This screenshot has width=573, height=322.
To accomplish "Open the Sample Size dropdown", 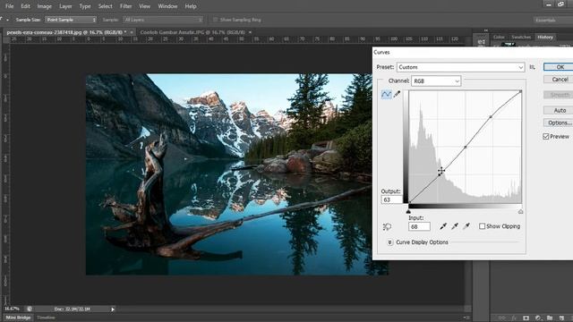I will 71,20.
